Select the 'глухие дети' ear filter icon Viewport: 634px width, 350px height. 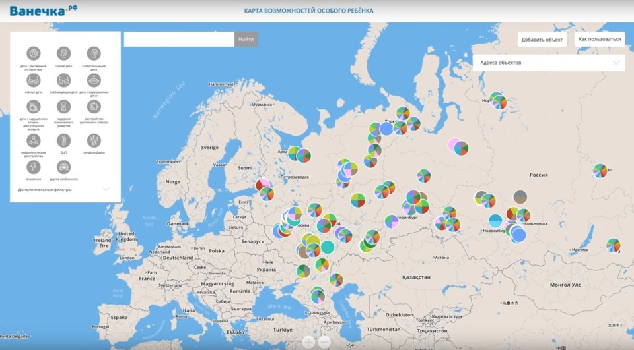(x=63, y=53)
